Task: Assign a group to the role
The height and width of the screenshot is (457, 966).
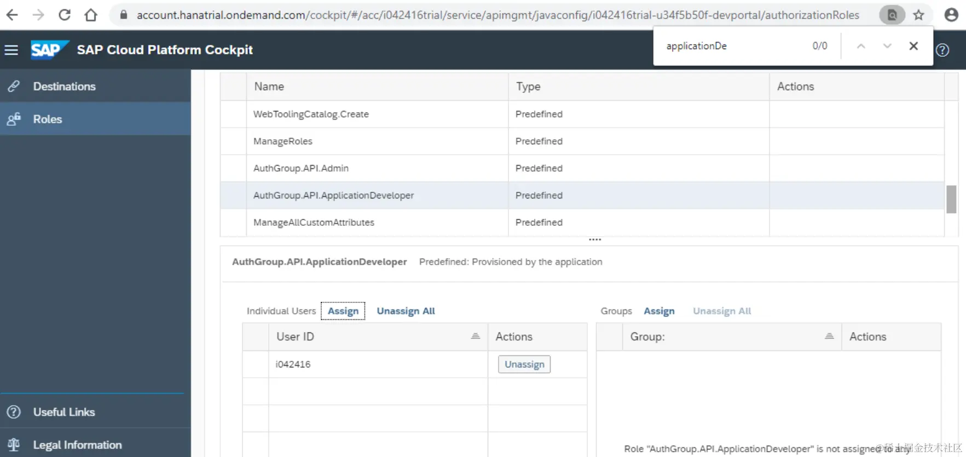Action: [659, 311]
